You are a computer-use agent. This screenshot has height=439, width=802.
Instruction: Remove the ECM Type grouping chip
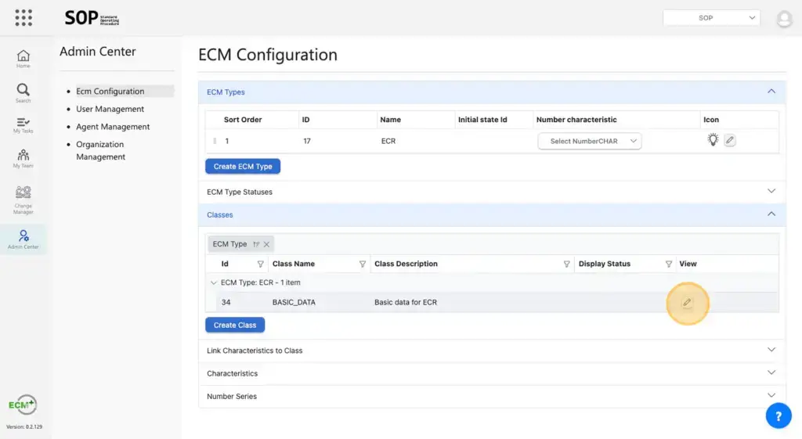[267, 244]
